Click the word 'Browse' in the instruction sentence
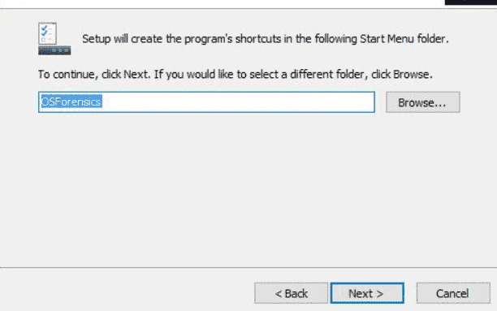The height and width of the screenshot is (311, 497). (411, 74)
